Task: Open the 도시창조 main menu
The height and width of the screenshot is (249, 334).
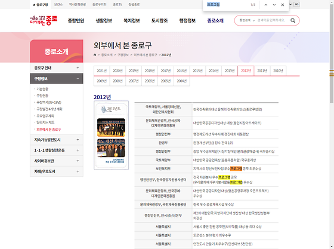Action: point(160,20)
